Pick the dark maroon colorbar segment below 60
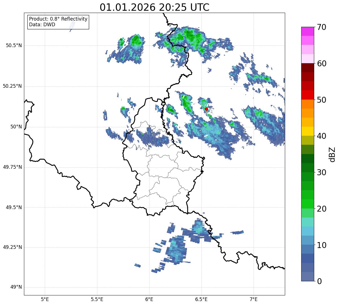 pyautogui.click(x=307, y=68)
